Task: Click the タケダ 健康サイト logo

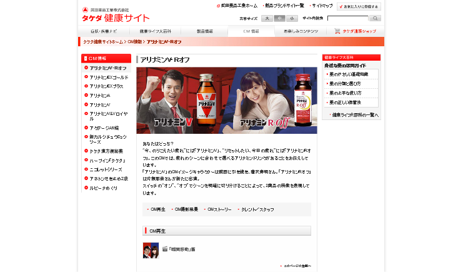Action: [116, 18]
